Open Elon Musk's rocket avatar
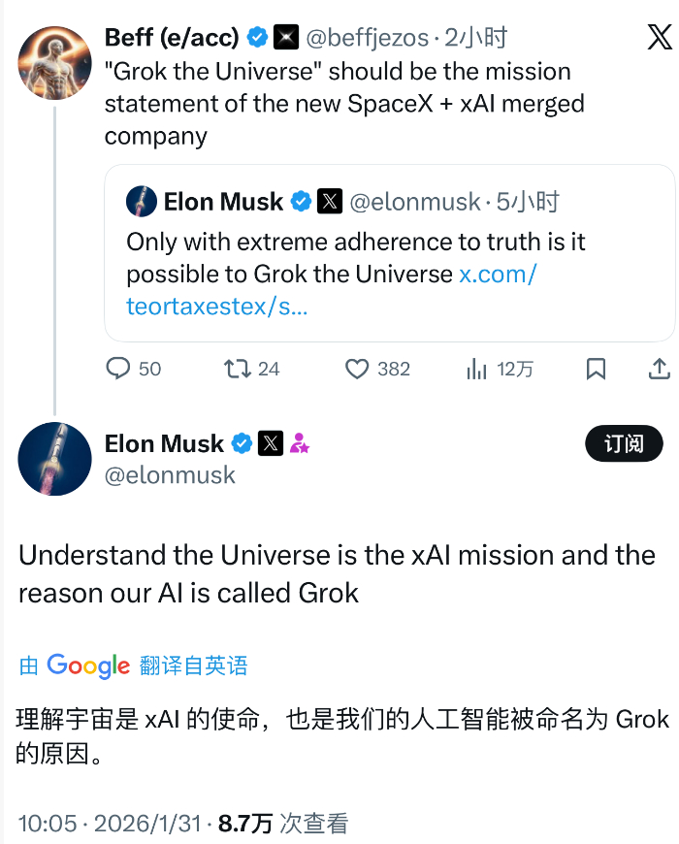Screen dimensions: 679x844 pyautogui.click(x=54, y=460)
